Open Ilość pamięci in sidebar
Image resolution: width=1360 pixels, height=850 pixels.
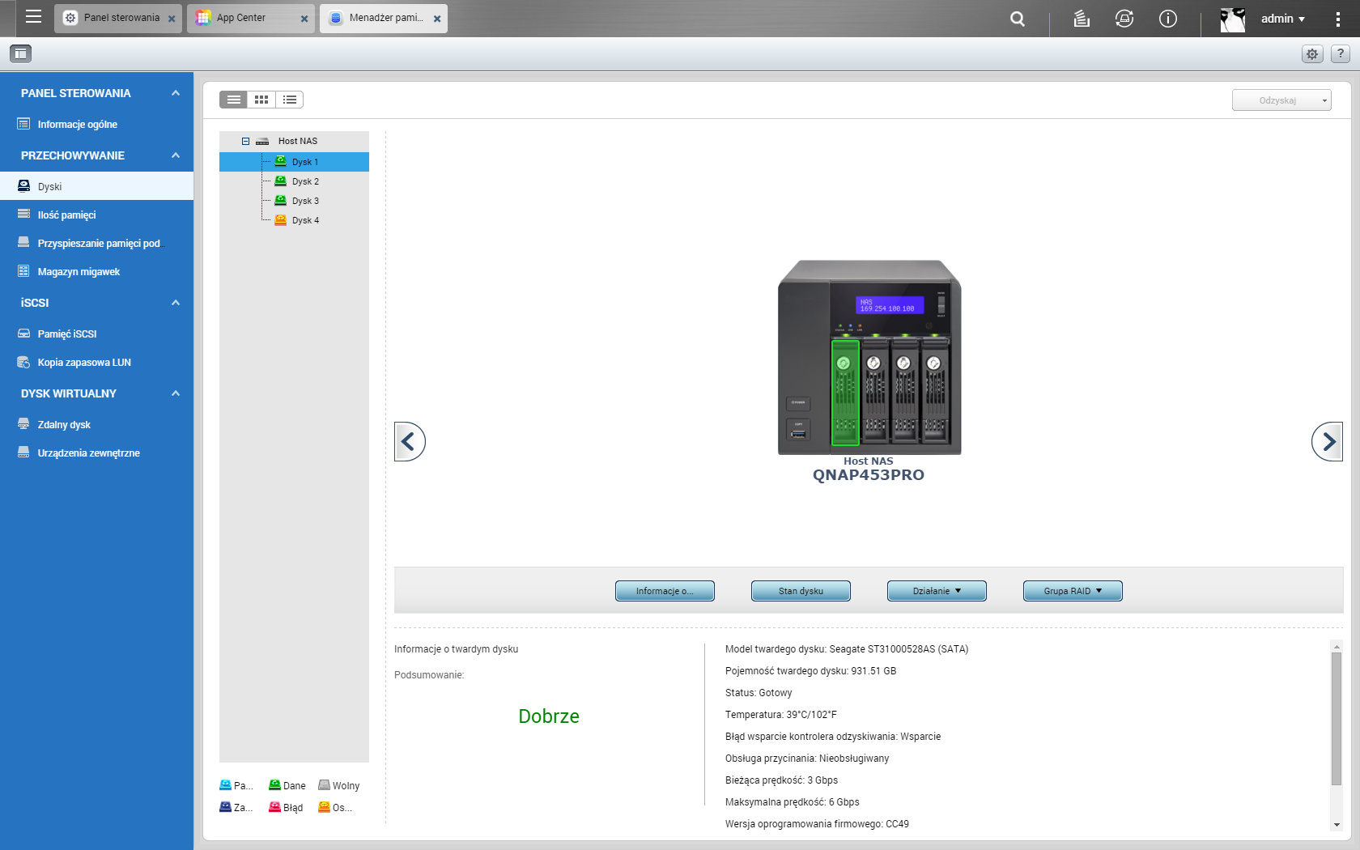(x=96, y=215)
